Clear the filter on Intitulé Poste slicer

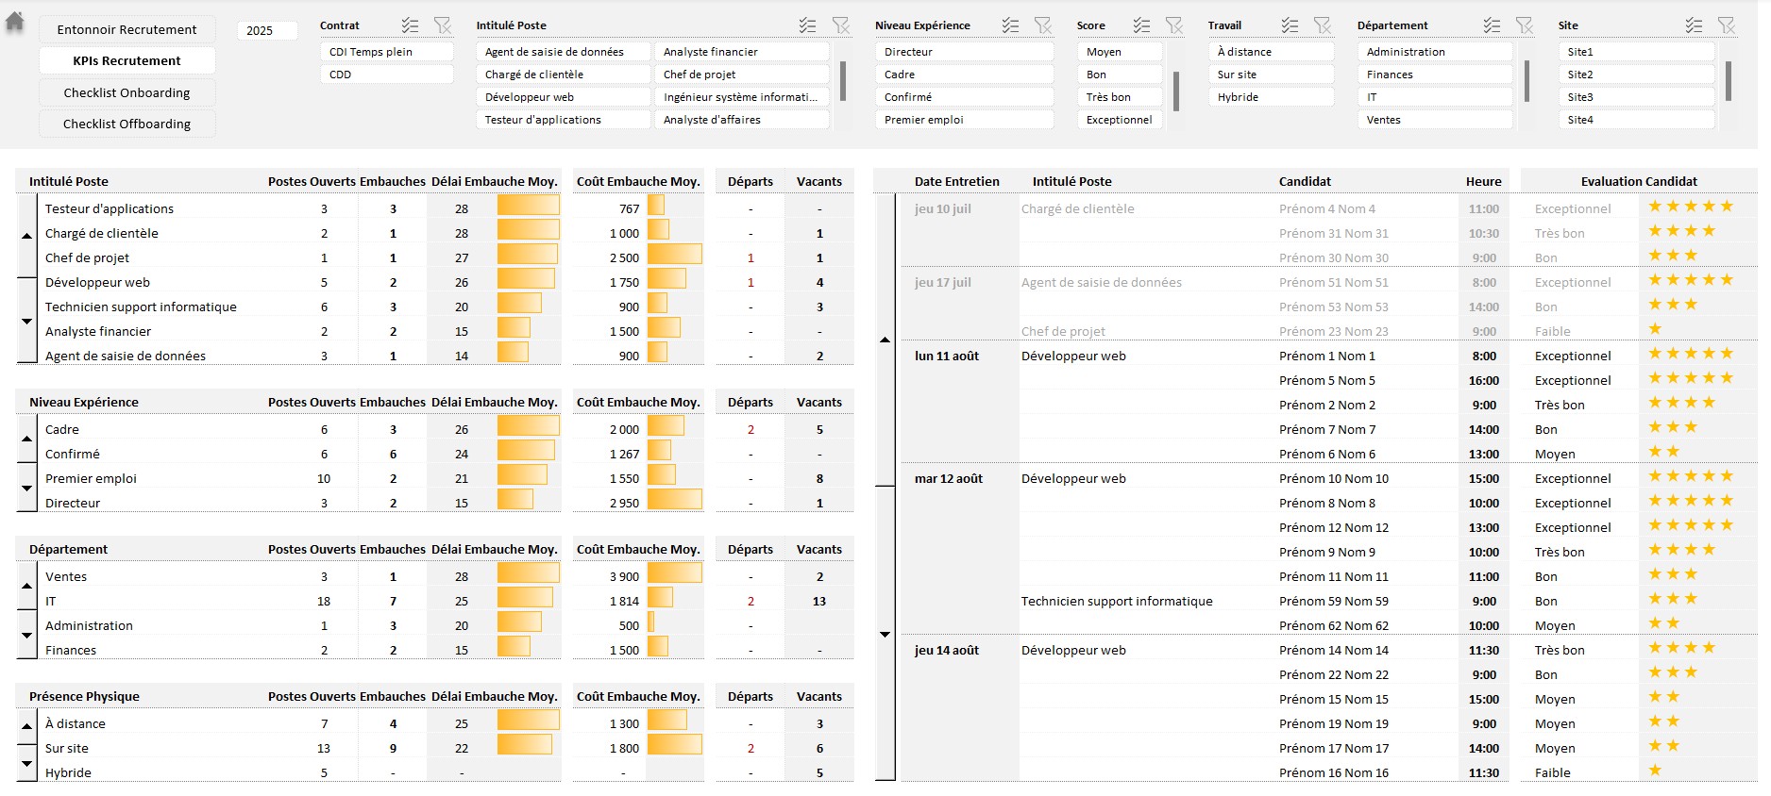tap(840, 25)
